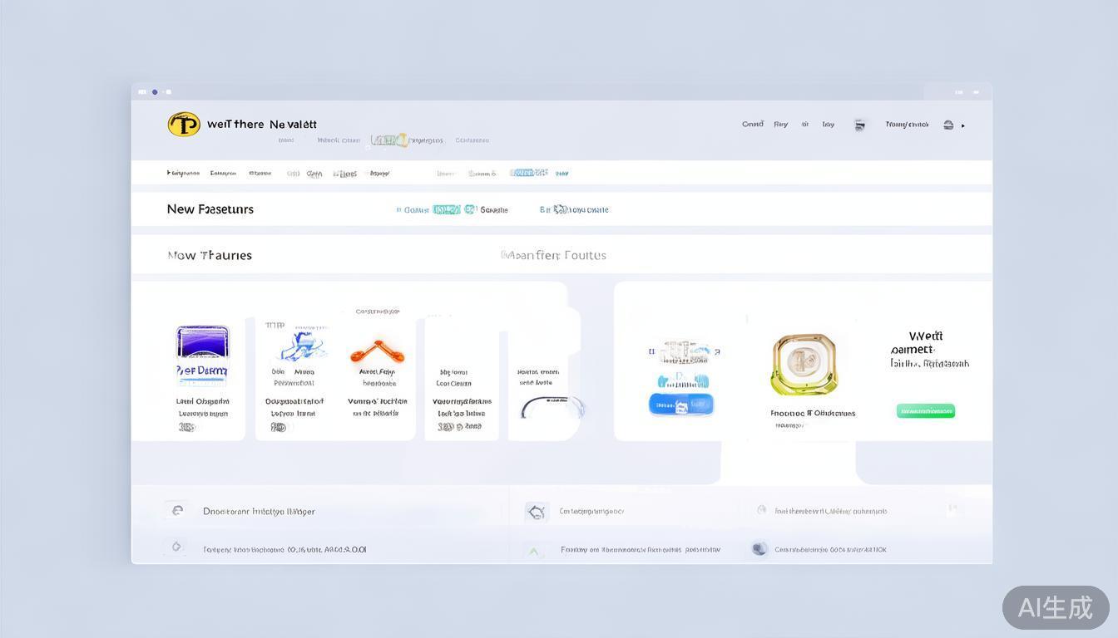This screenshot has width=1118, height=638.
Task: Click the user avatar icon in header
Action: click(x=859, y=125)
